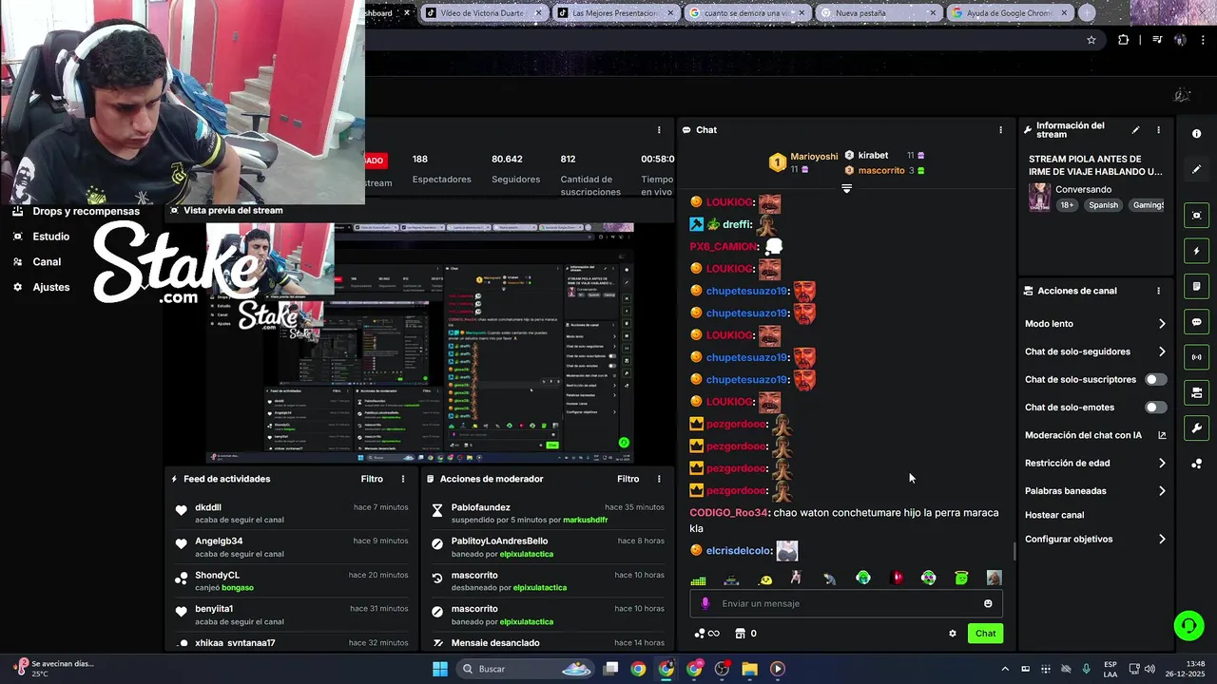The height and width of the screenshot is (684, 1217).
Task: Open emoji picker in message box
Action: coord(988,603)
